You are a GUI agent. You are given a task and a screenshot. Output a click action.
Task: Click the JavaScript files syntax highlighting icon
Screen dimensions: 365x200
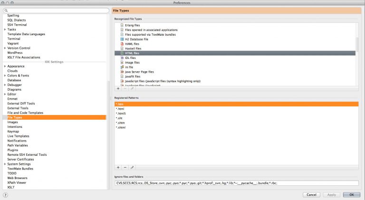pyautogui.click(x=122, y=81)
